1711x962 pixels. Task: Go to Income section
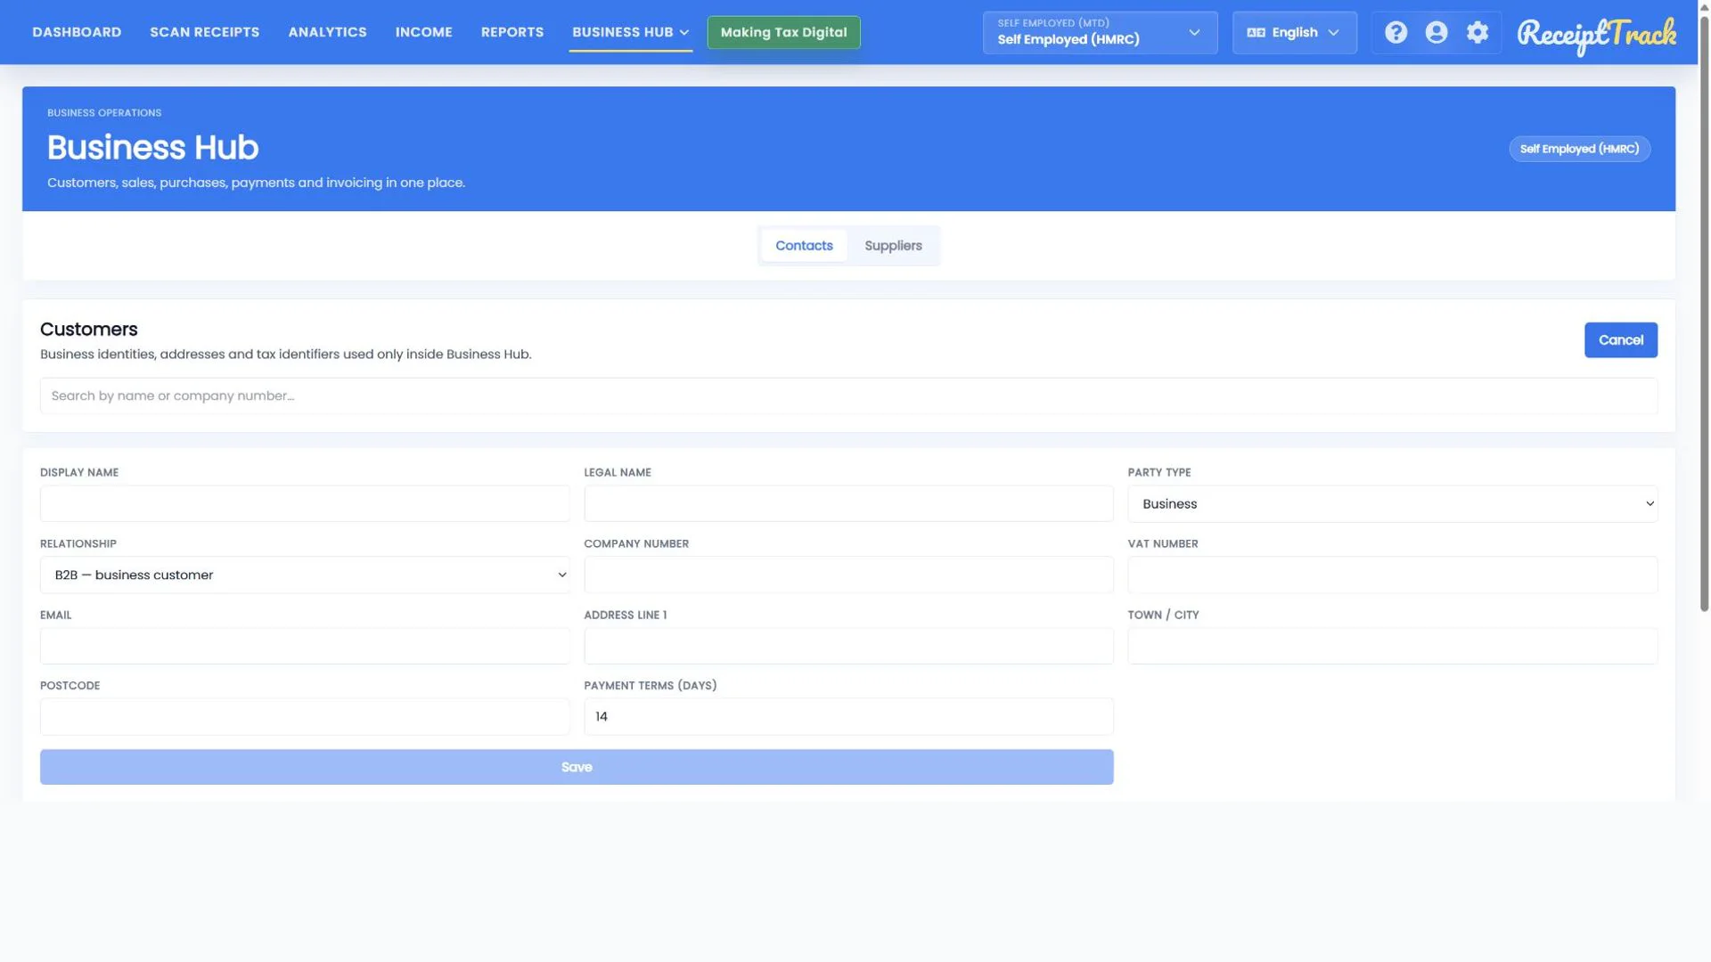tap(424, 32)
